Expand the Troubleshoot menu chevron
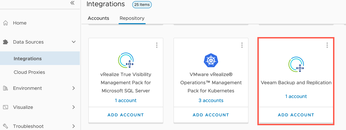The height and width of the screenshot is (130, 346). (74, 126)
